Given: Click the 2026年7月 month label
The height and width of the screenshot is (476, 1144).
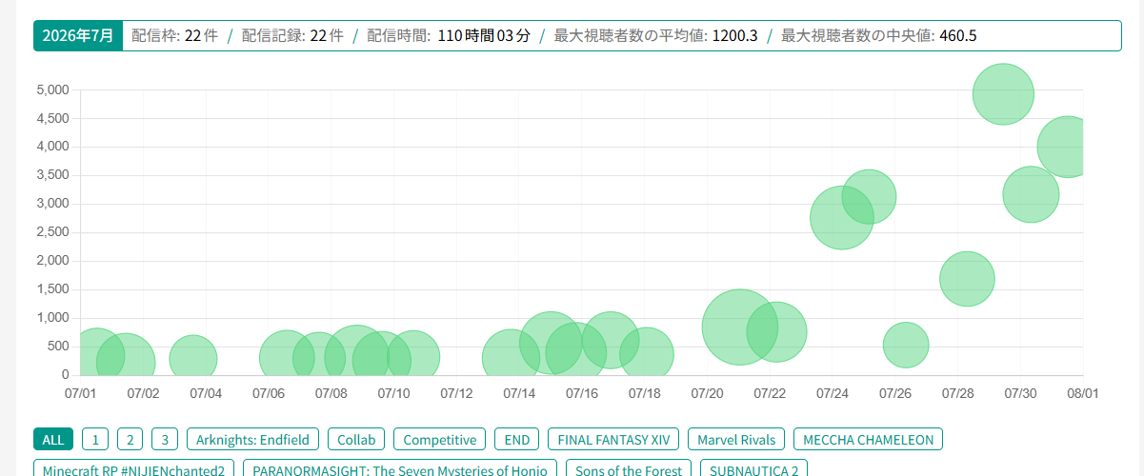Looking at the screenshot, I should 78,35.
